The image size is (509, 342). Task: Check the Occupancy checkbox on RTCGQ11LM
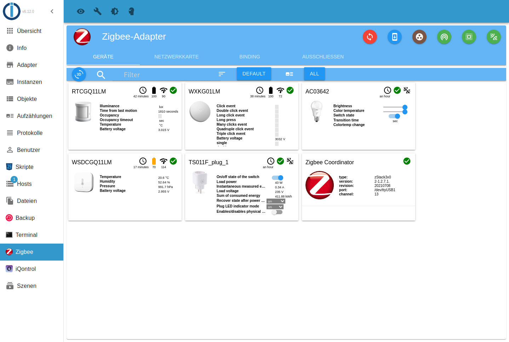(160, 116)
